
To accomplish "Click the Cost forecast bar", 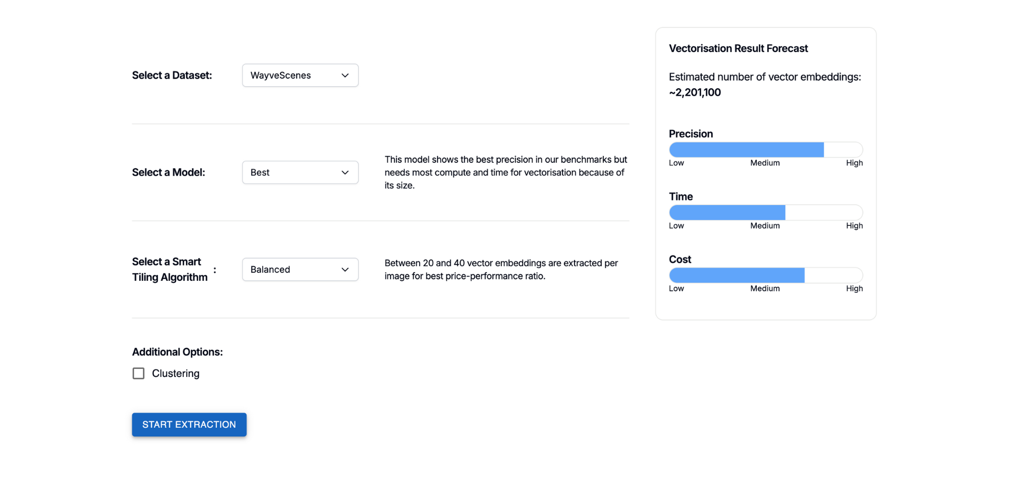I will coord(765,275).
